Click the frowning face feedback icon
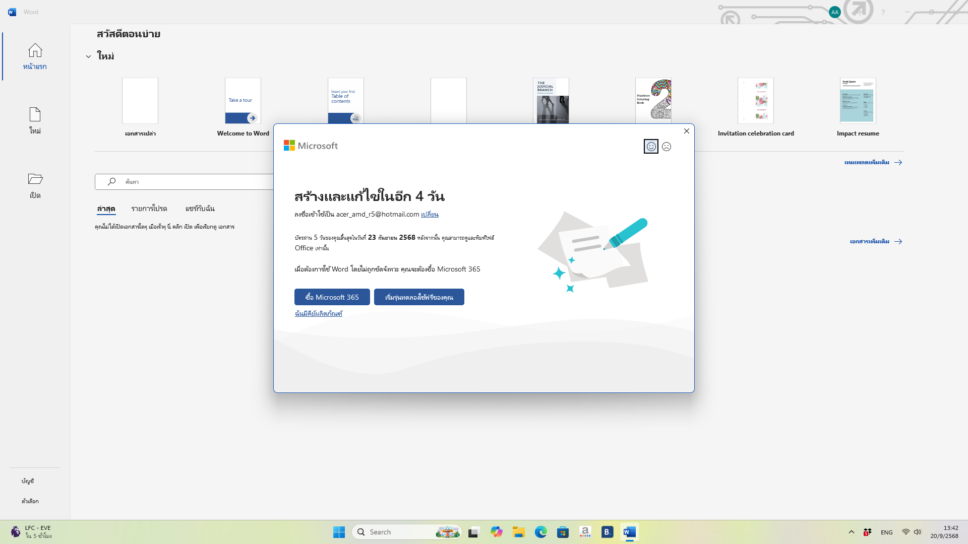Viewport: 968px width, 544px height. coord(667,147)
